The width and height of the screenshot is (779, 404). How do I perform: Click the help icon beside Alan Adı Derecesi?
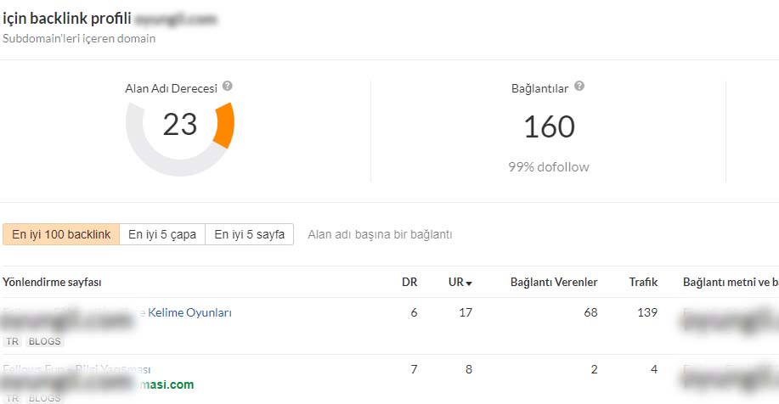pyautogui.click(x=227, y=86)
